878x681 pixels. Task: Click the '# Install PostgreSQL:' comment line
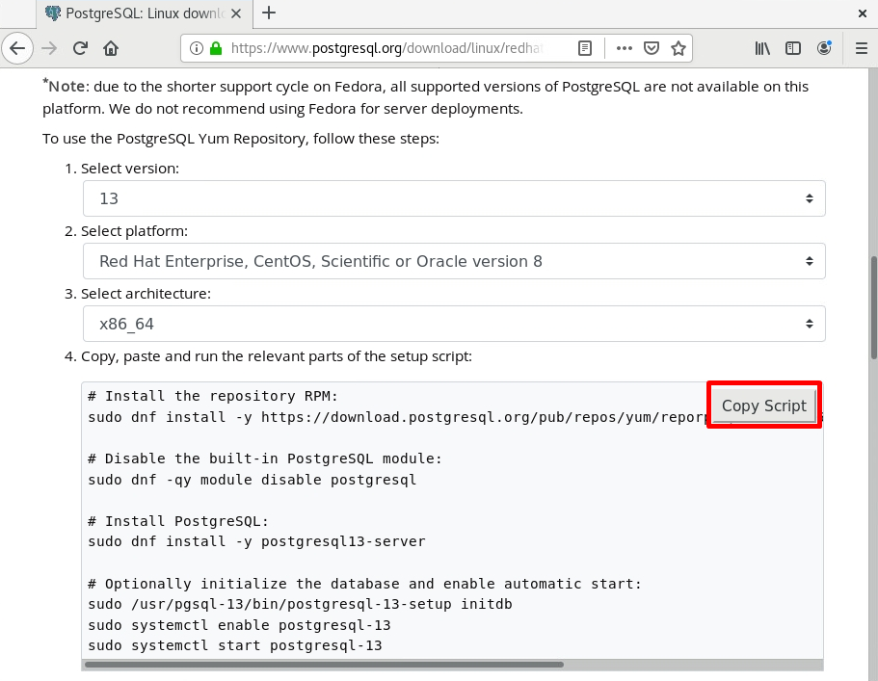point(178,521)
